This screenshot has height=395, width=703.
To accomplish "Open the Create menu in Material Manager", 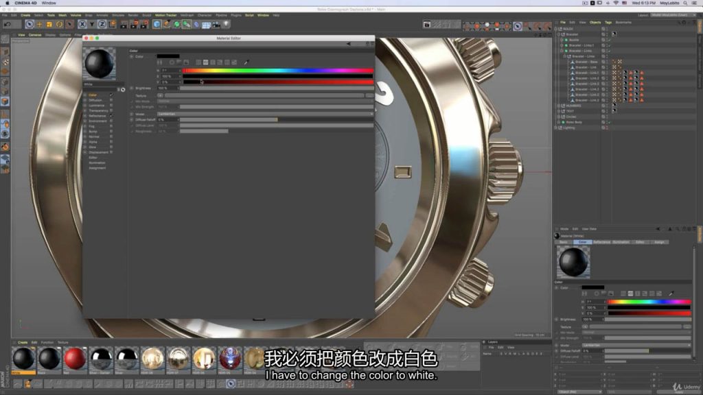I will coord(23,343).
